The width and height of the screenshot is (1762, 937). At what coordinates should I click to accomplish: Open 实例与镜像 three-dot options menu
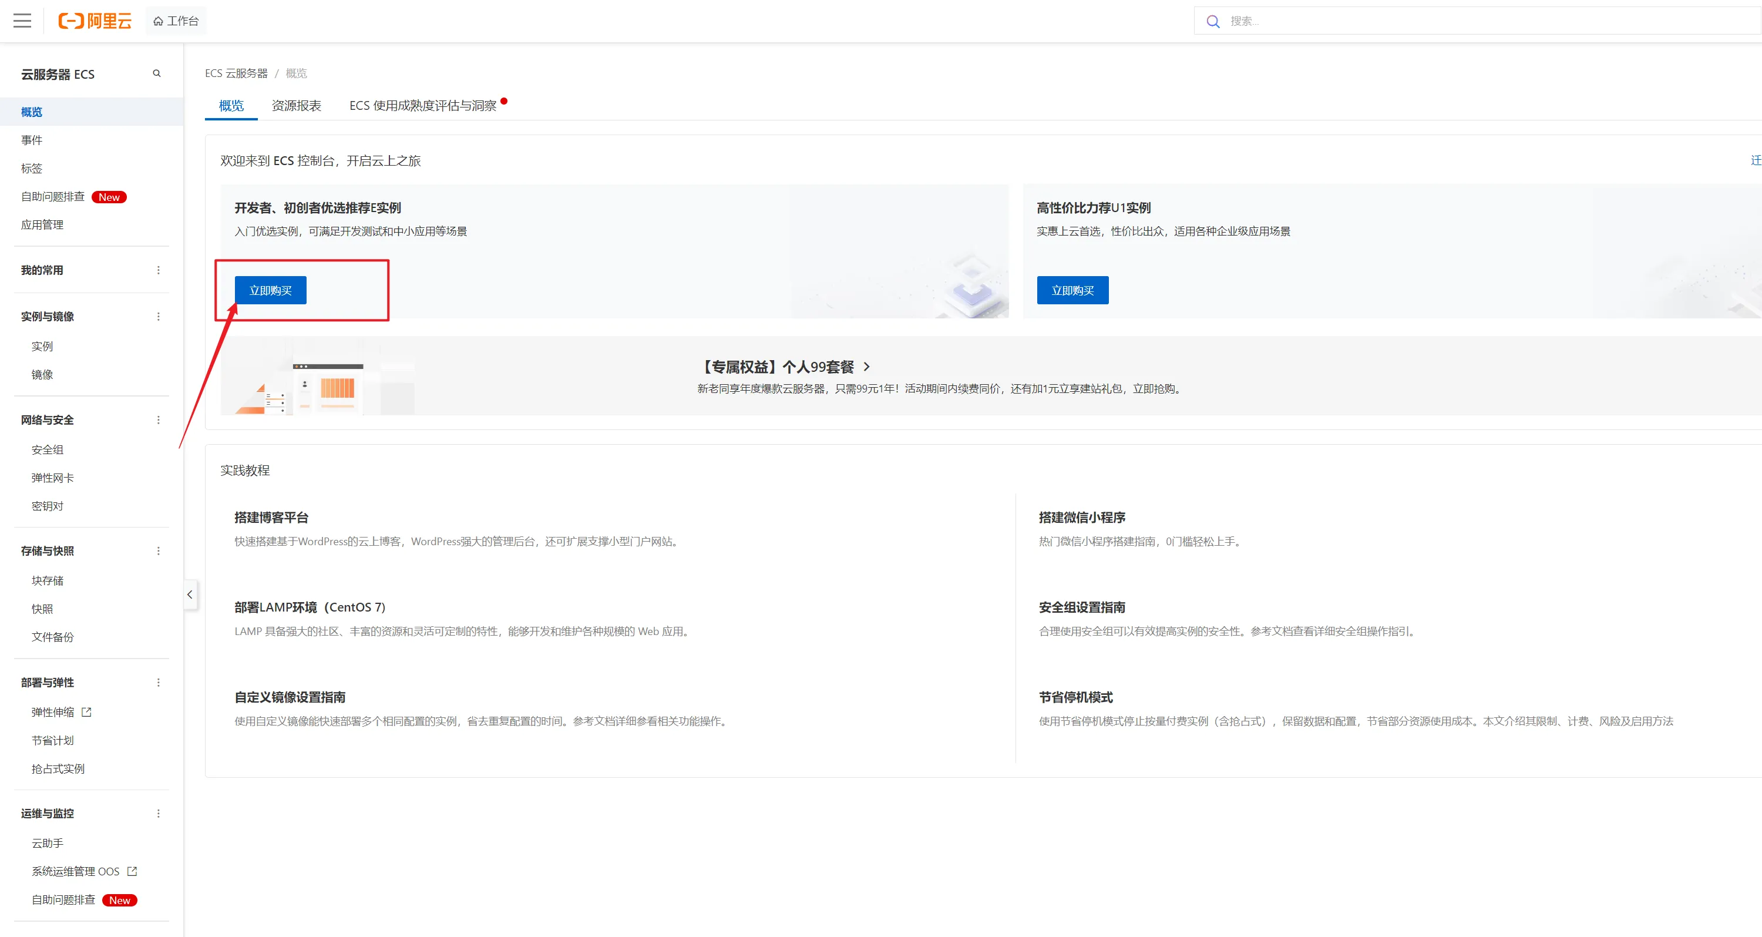pos(158,317)
